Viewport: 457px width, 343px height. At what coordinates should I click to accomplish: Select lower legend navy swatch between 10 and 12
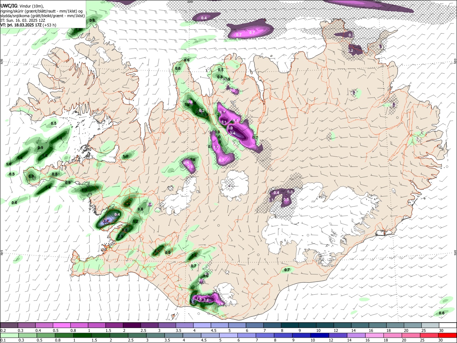click(x=320, y=335)
